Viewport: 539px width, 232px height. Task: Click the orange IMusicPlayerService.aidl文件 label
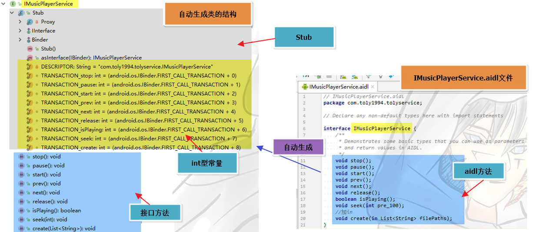point(463,78)
